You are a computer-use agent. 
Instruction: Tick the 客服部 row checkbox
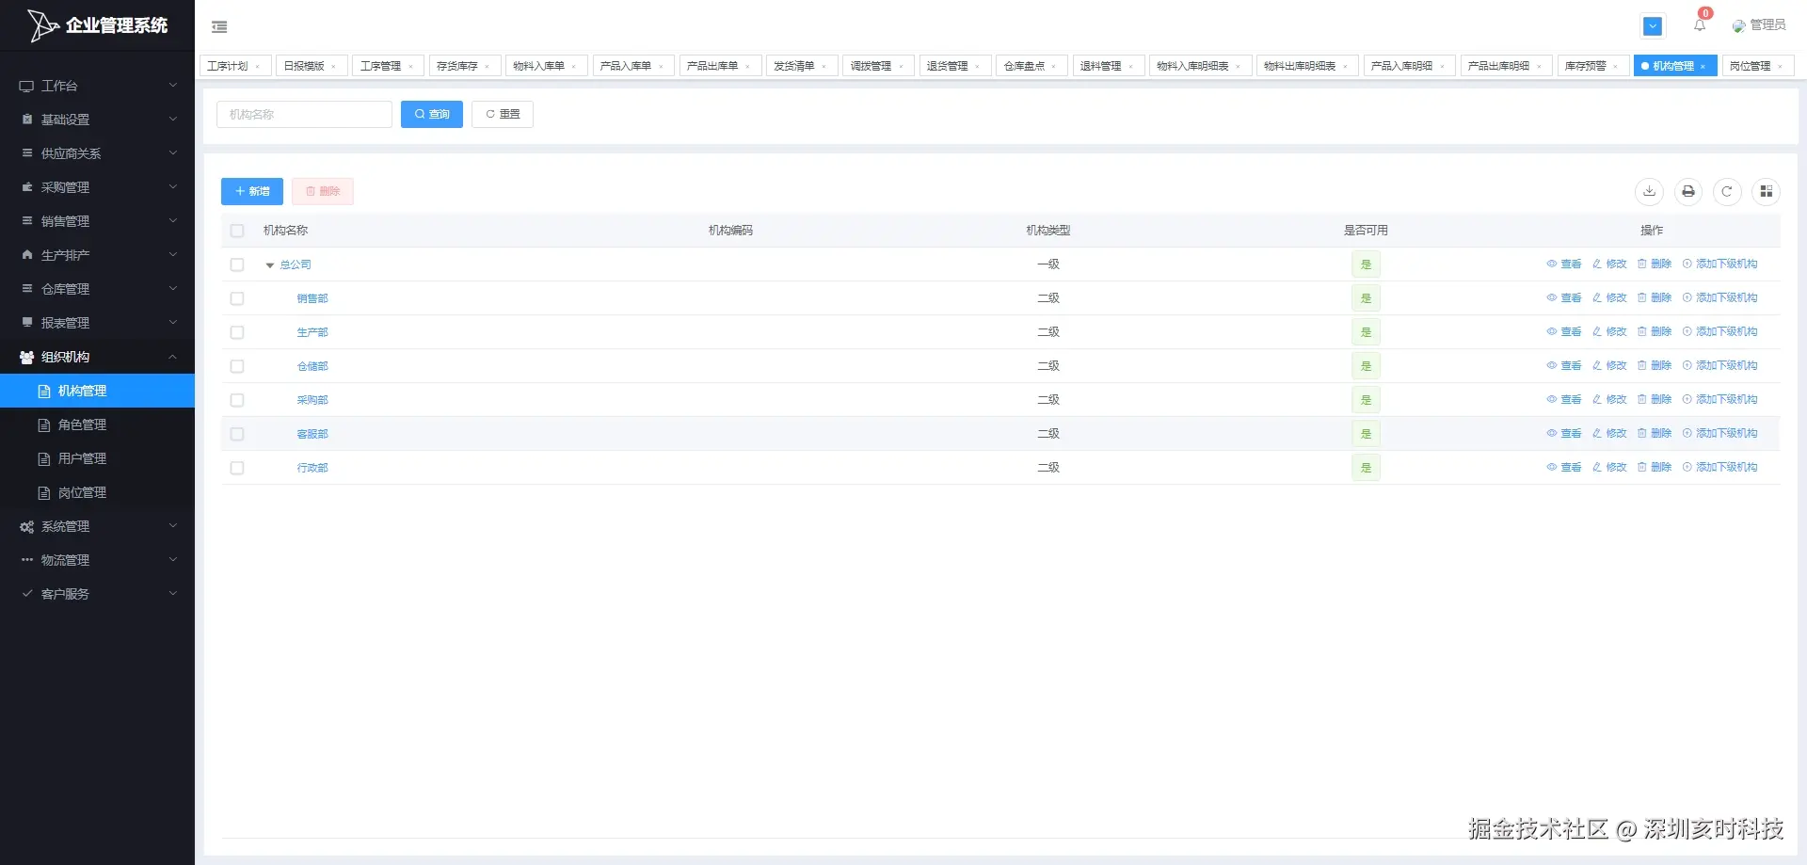point(237,434)
